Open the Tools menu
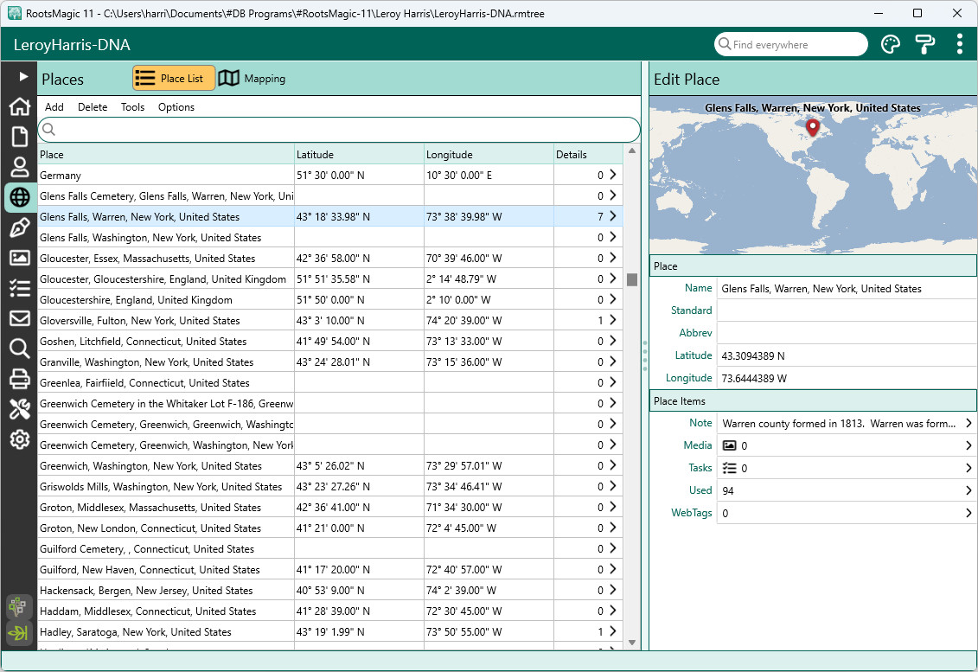This screenshot has width=978, height=672. click(x=132, y=106)
